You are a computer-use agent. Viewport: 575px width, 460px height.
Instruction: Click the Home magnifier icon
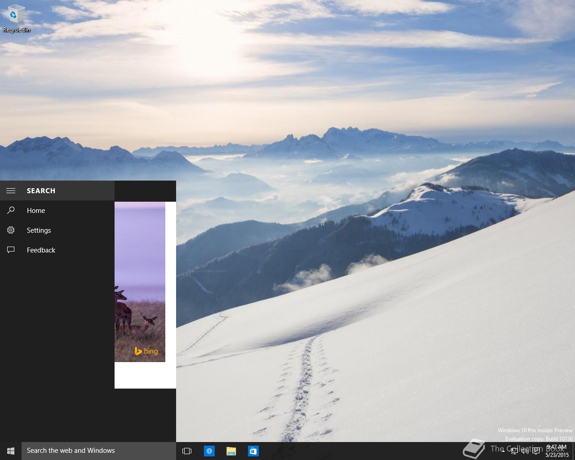click(x=11, y=210)
